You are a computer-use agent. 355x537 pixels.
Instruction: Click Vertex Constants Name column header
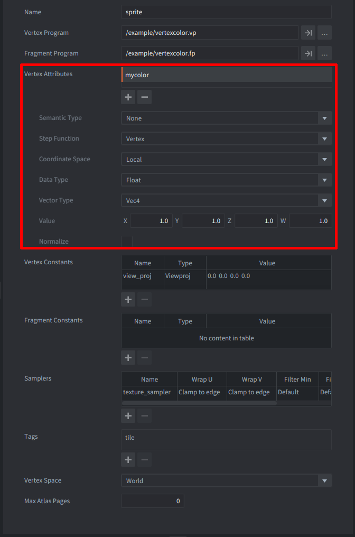pos(143,263)
